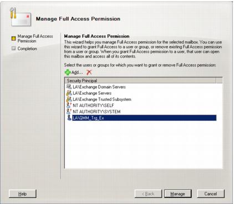Click the red X remove icon
The width and height of the screenshot is (234, 204).
pyautogui.click(x=89, y=72)
